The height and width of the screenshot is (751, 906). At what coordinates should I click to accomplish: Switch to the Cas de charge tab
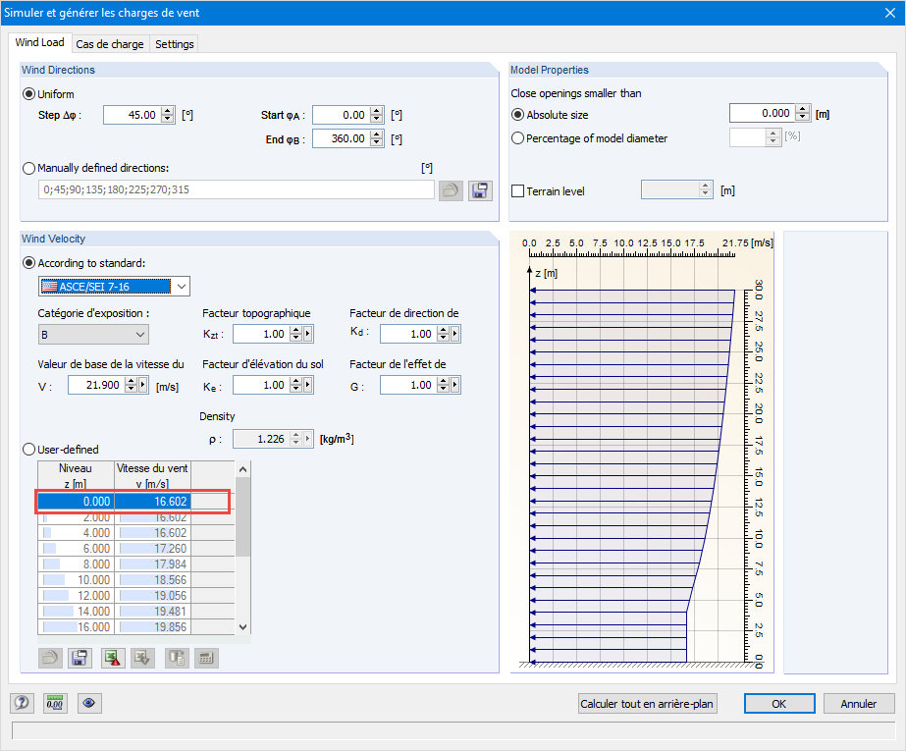tap(110, 43)
